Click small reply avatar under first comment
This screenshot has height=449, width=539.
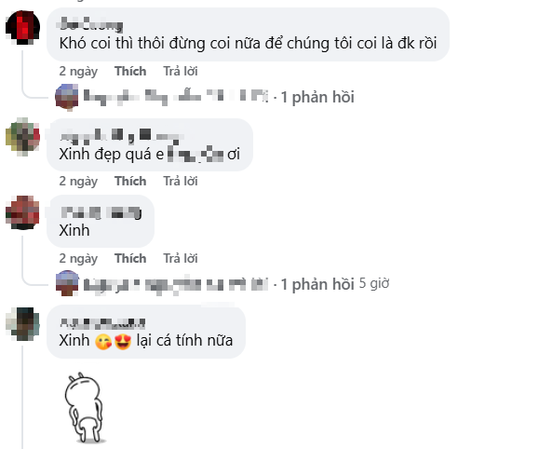(x=67, y=97)
